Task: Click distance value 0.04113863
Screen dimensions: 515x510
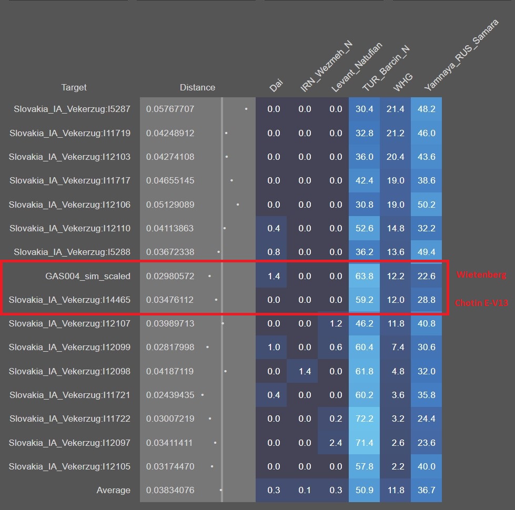Action: tap(170, 228)
